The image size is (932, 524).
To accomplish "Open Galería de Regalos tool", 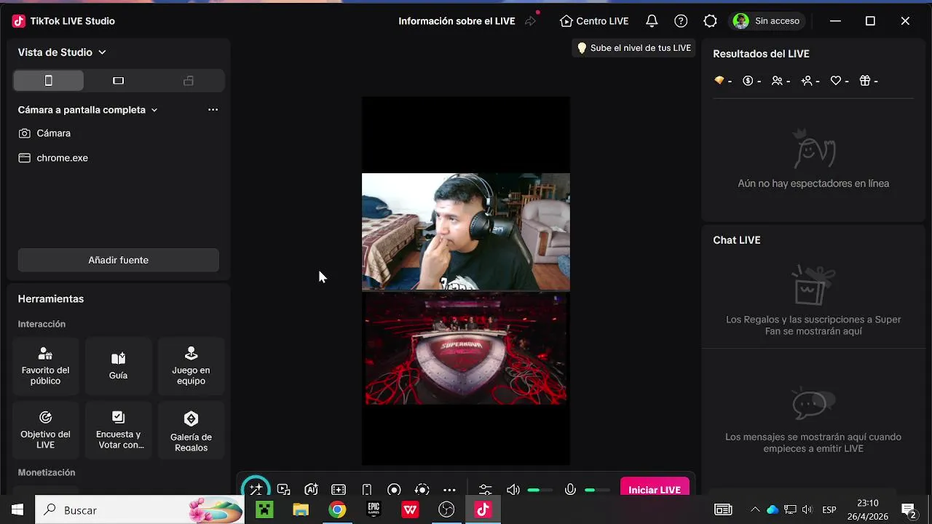I will tap(191, 430).
